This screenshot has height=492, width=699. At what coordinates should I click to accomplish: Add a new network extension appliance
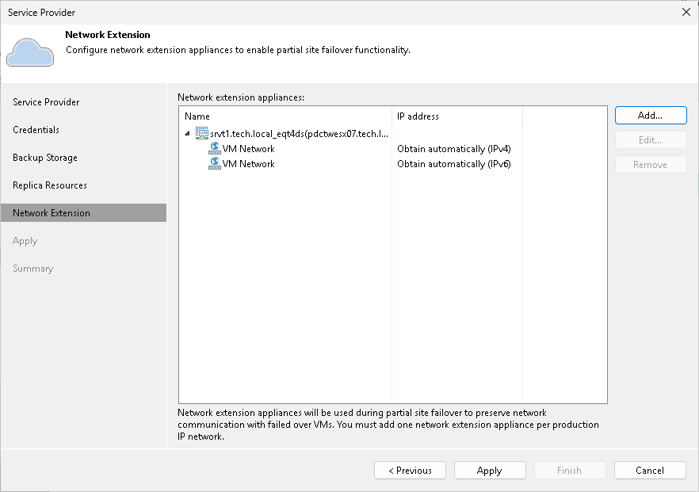tap(650, 115)
